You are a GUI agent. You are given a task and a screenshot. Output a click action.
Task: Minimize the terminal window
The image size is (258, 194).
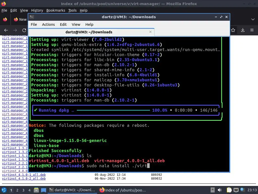point(216,17)
